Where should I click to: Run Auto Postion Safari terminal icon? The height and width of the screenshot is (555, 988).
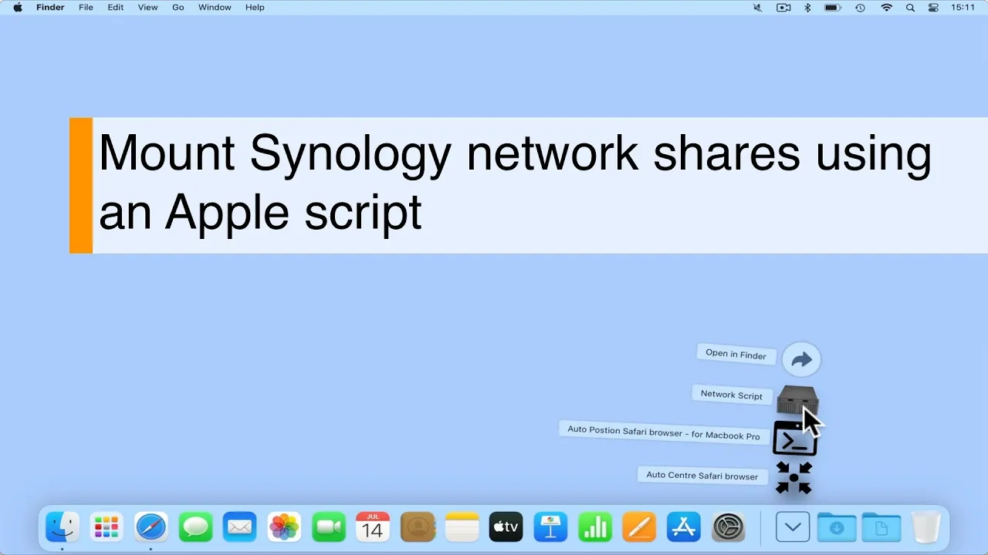[x=795, y=439]
